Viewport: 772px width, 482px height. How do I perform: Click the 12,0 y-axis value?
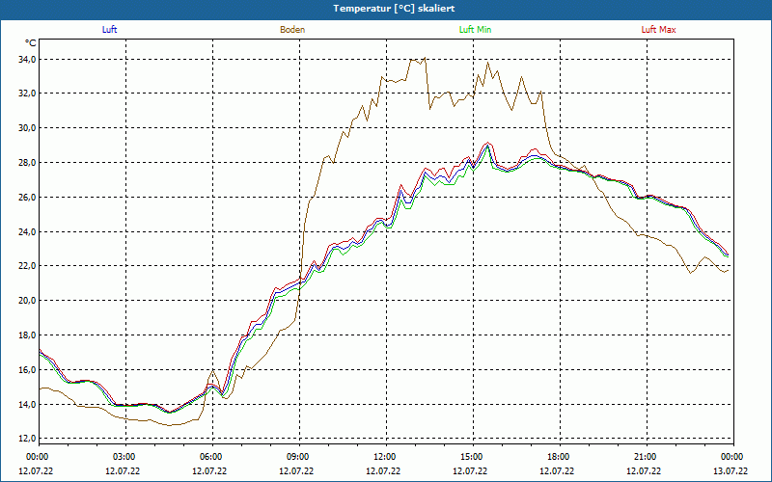[27, 439]
